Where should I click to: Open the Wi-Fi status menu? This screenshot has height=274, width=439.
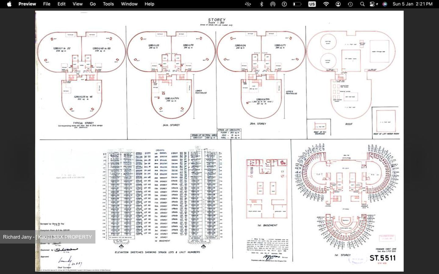tap(326, 4)
